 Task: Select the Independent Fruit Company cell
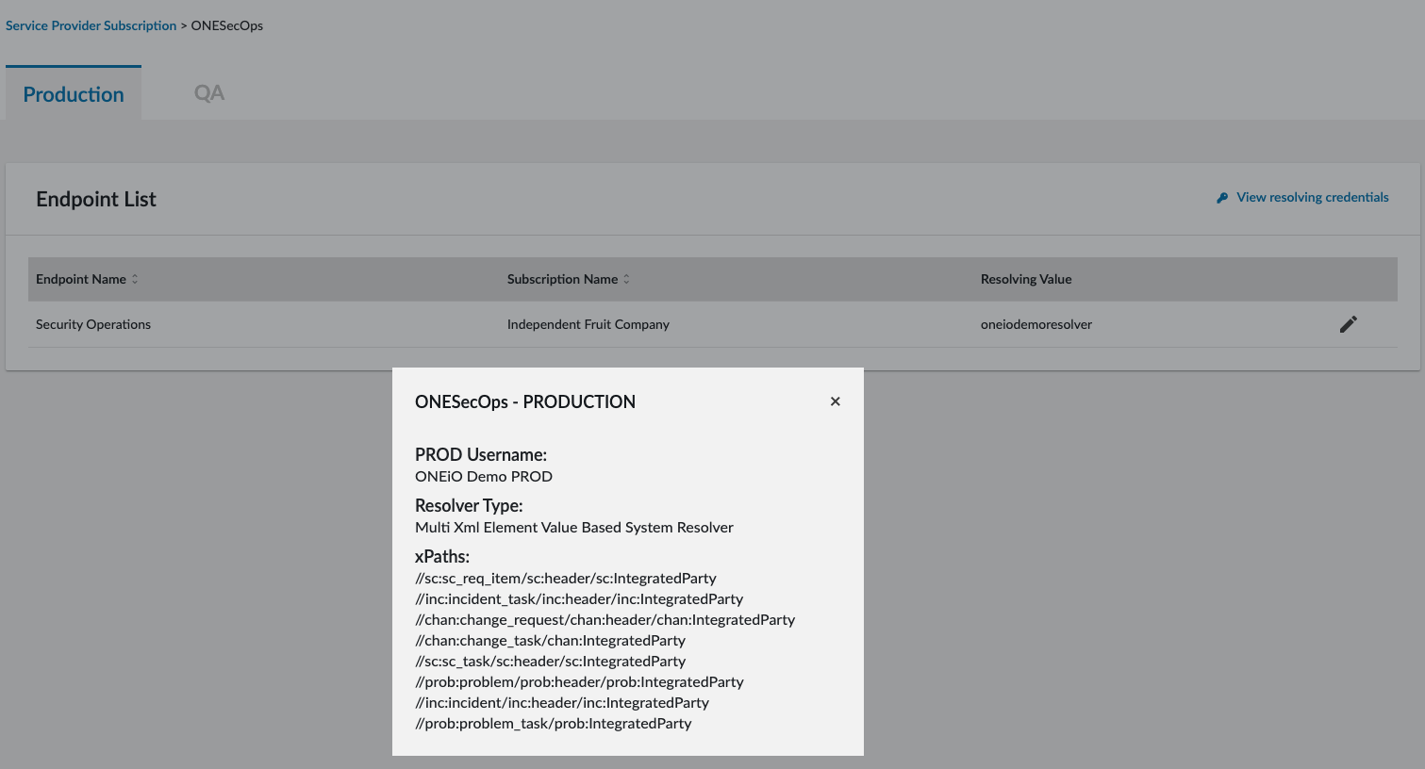[588, 324]
